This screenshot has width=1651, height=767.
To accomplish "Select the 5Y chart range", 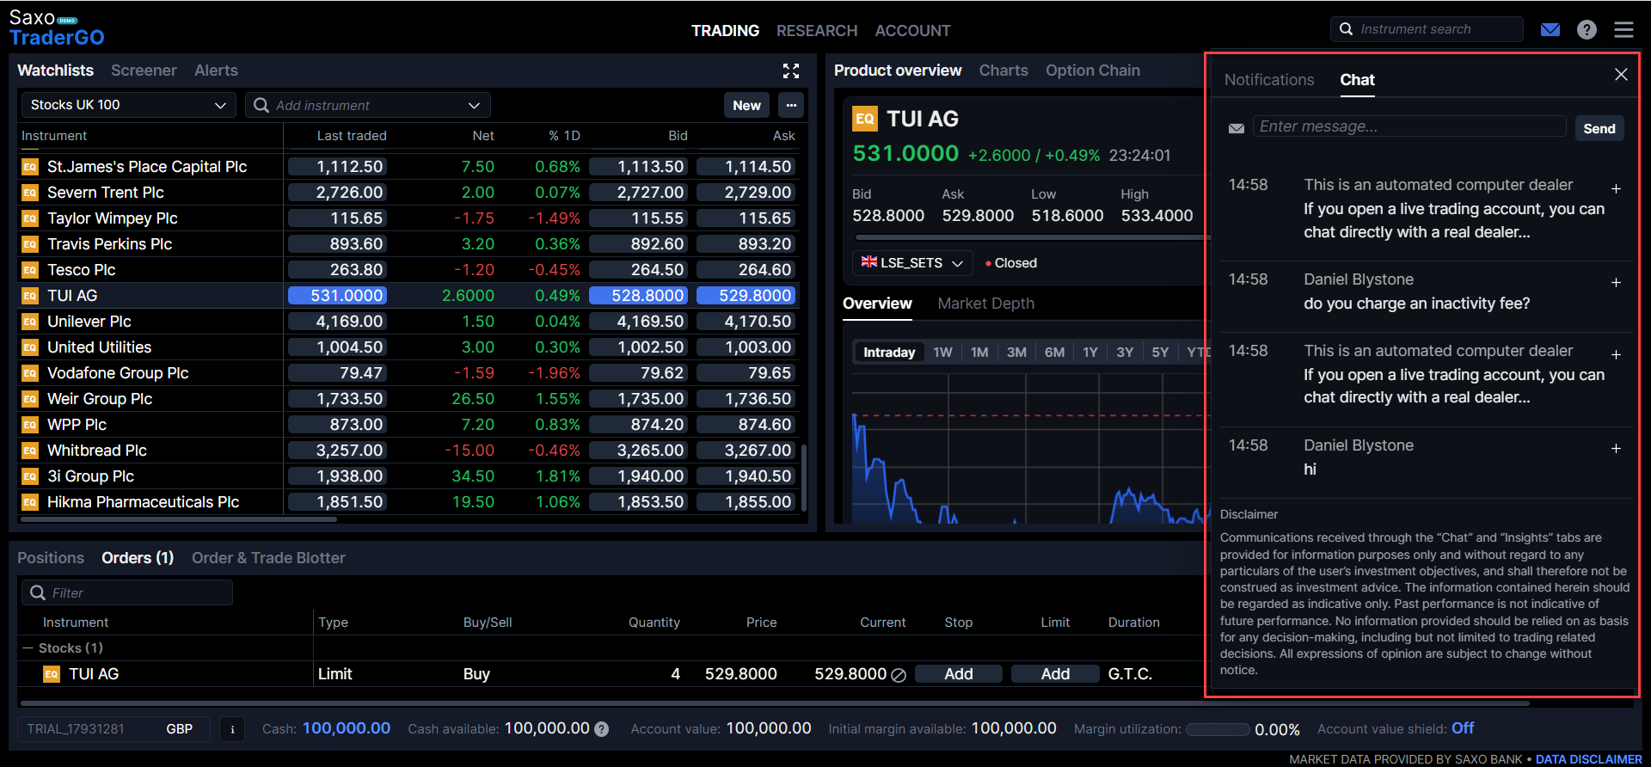I will coord(1160,353).
